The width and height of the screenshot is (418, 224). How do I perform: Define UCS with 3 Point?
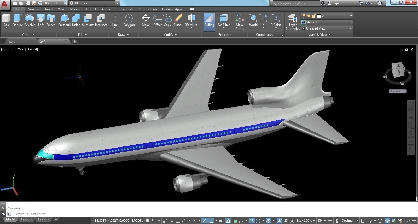[x=276, y=20]
